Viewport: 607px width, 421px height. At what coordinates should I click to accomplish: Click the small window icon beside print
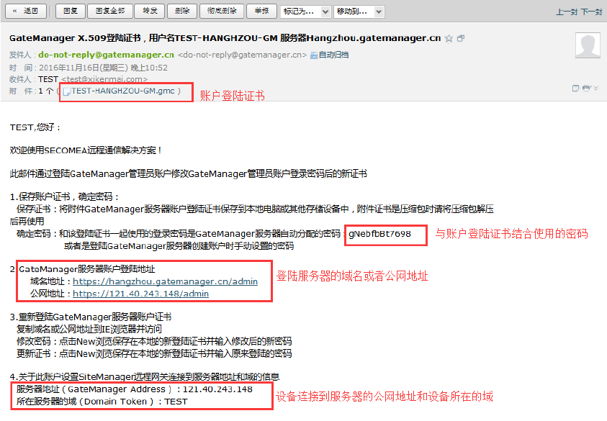[x=576, y=89]
